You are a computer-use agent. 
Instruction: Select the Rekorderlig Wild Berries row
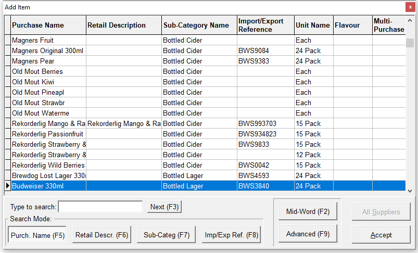[x=48, y=165]
